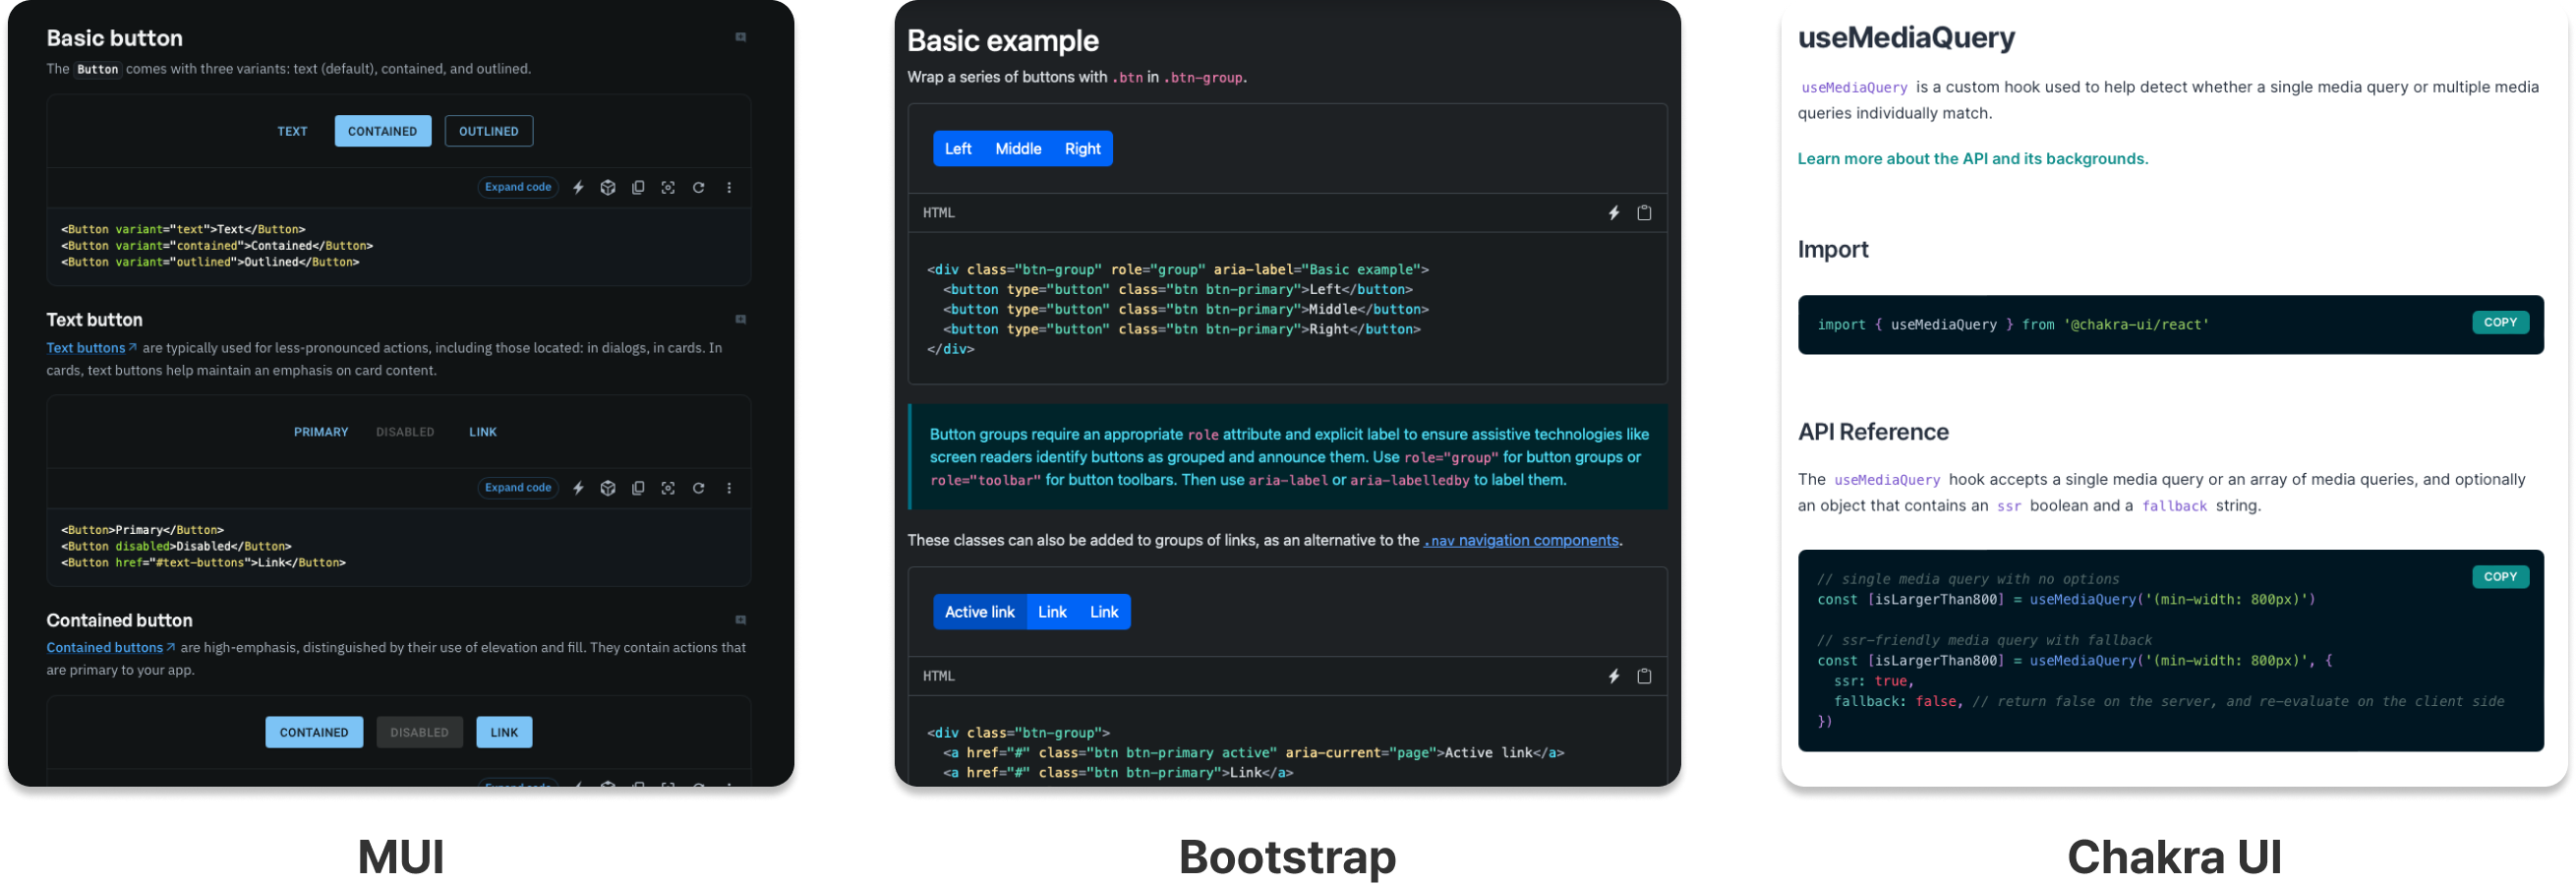Viewport: 2576px width, 885px height.
Task: Click the Middle button in Bootstrap group
Action: 1019,149
